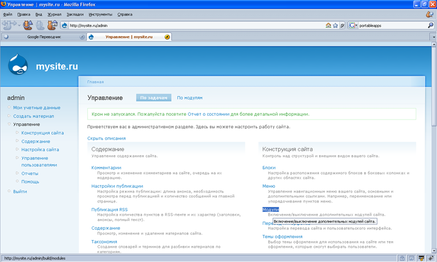Image resolution: width=437 pixels, height=262 pixels.
Task: Open Отчеты in sidebar
Action: (x=30, y=174)
